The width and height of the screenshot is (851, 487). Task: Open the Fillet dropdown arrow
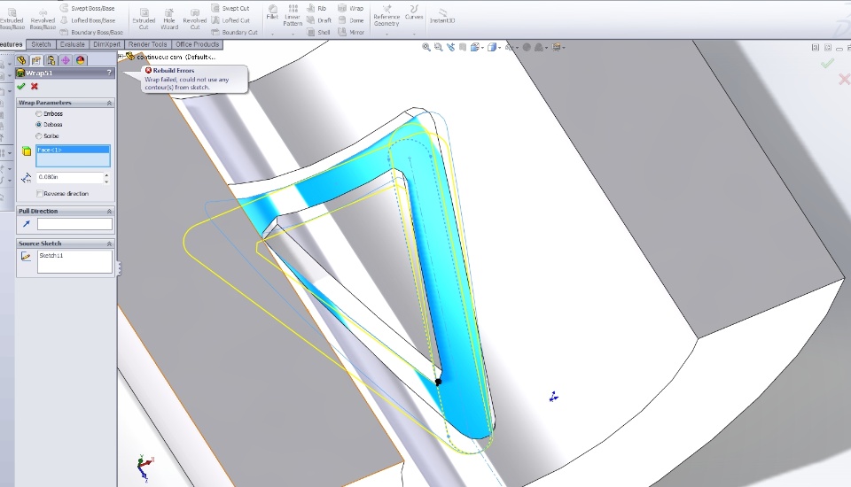click(272, 35)
